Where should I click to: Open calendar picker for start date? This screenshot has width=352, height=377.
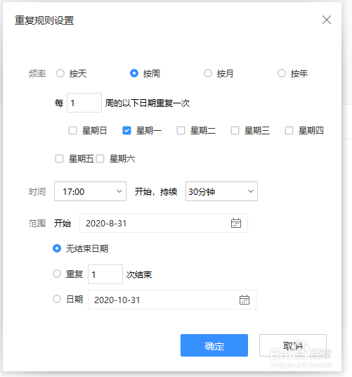tap(236, 223)
